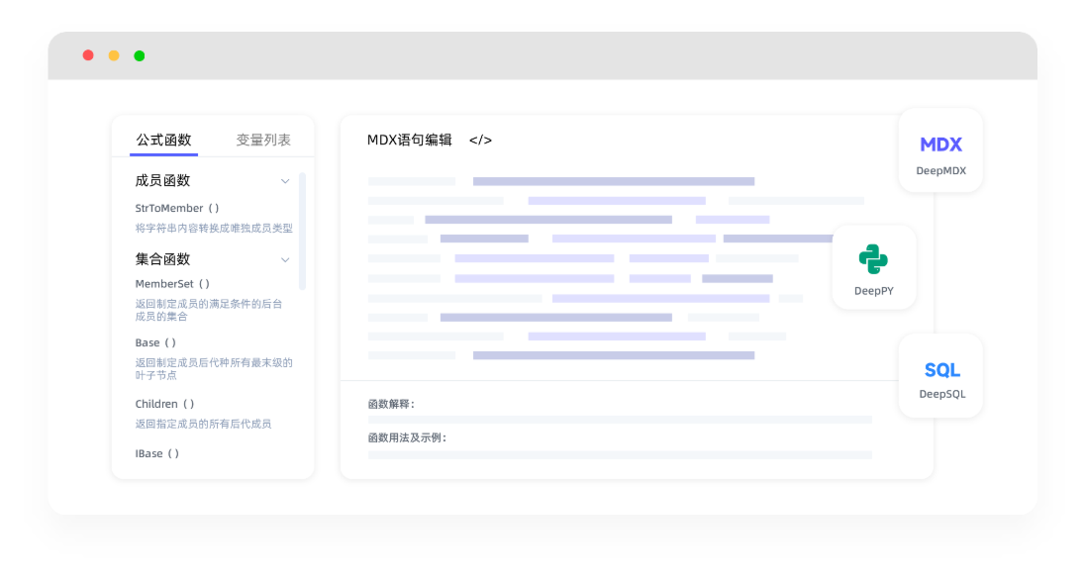The width and height of the screenshot is (1085, 578).
Task: Switch to the 变量列表 tab
Action: point(263,141)
